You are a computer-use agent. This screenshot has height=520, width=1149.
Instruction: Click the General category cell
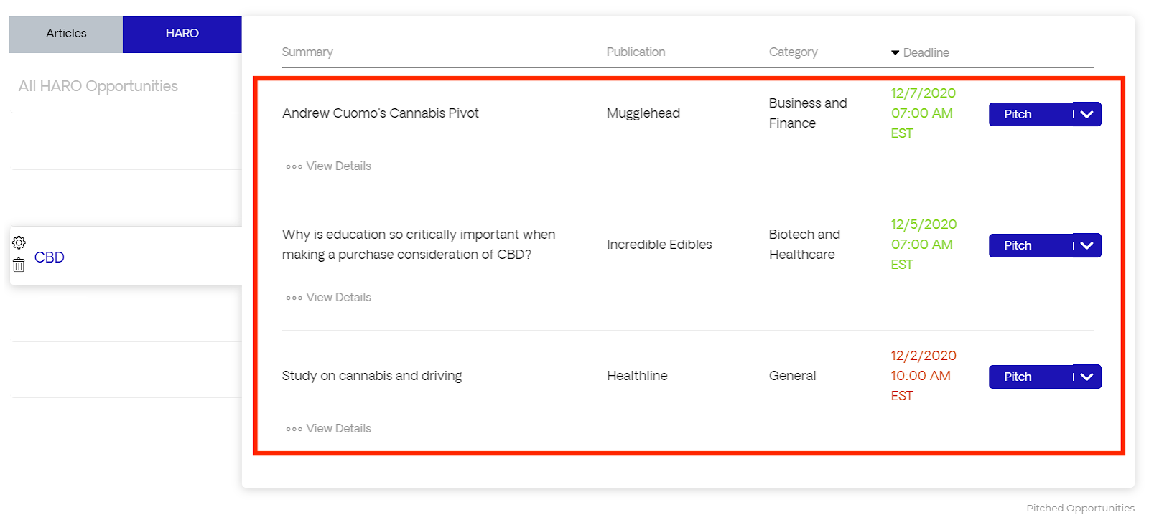792,376
